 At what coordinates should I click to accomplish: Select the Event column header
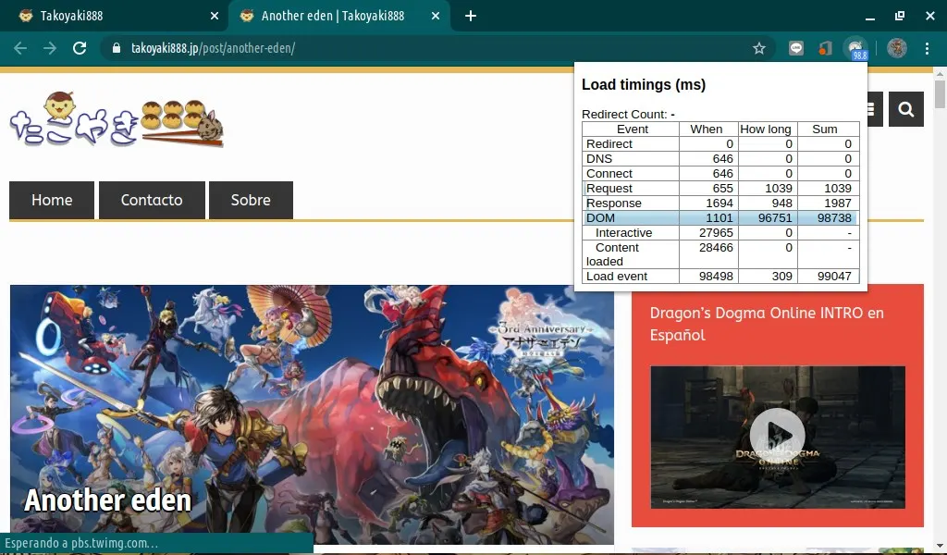633,129
